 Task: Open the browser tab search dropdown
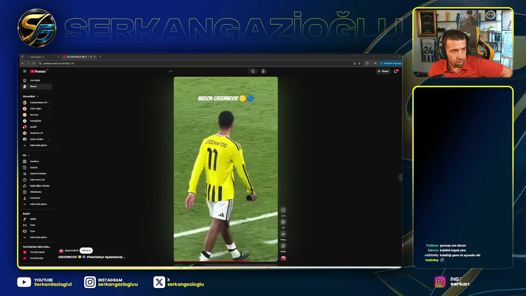pyautogui.click(x=22, y=57)
